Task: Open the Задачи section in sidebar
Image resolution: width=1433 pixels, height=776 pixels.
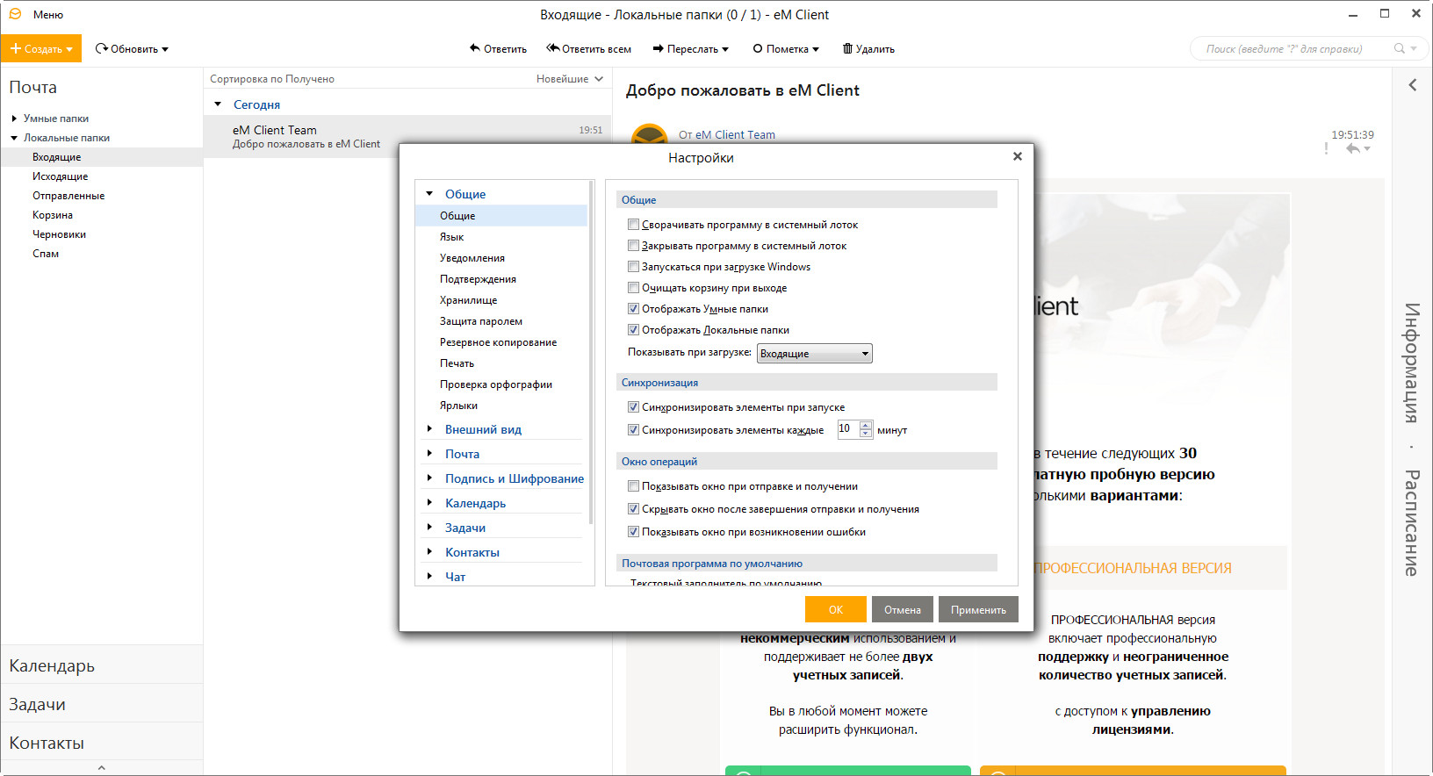Action: click(x=102, y=704)
